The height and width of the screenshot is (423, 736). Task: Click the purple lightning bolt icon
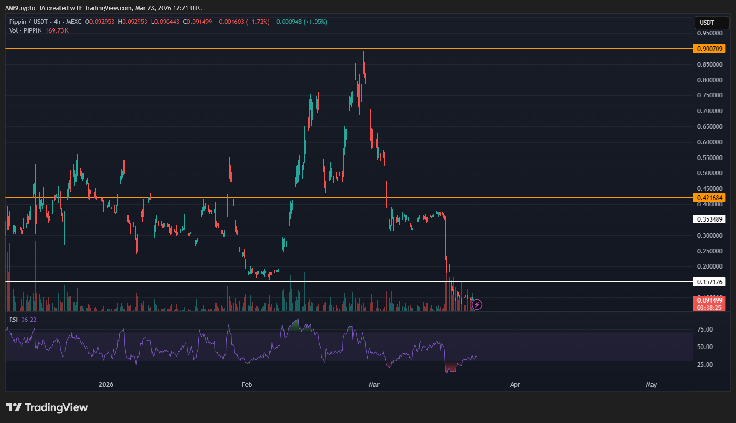(x=477, y=304)
